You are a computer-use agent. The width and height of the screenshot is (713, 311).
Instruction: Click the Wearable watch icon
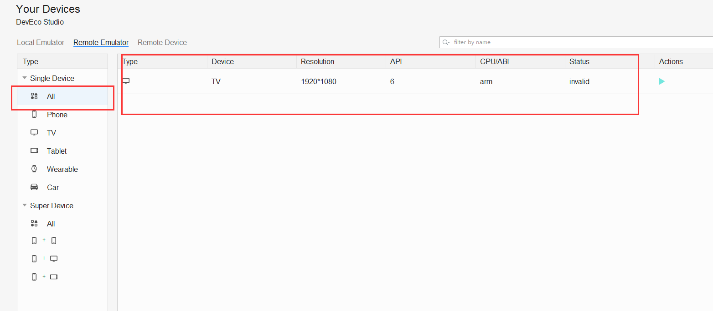(x=34, y=169)
